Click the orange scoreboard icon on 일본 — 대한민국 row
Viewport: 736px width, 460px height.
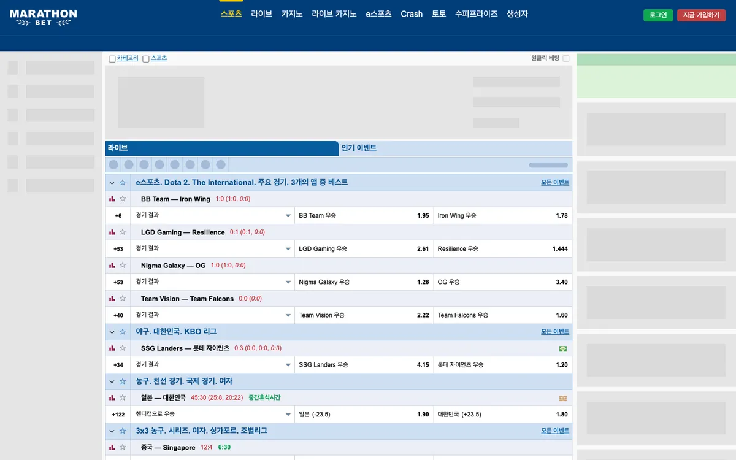tap(563, 398)
